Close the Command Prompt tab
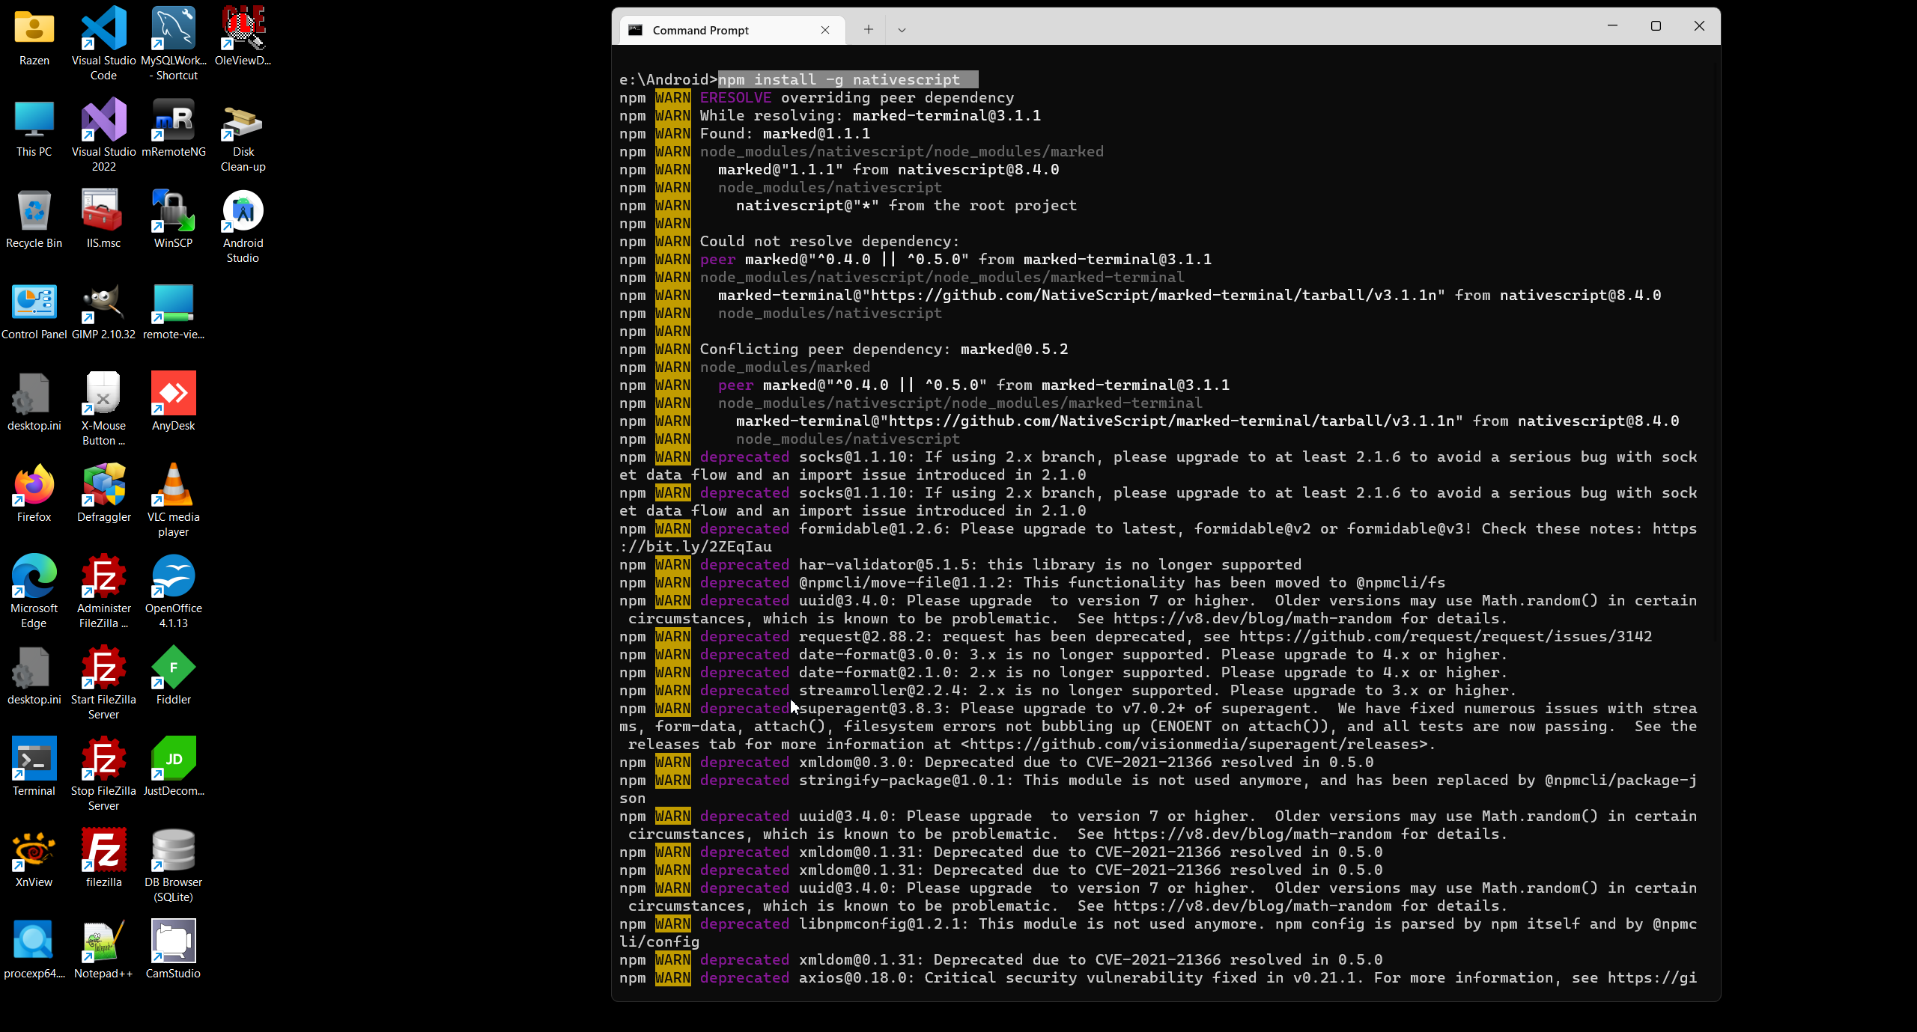The height and width of the screenshot is (1032, 1917). 825,30
